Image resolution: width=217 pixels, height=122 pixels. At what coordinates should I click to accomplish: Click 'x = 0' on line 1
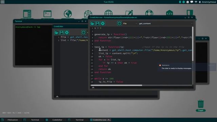coord(98,28)
